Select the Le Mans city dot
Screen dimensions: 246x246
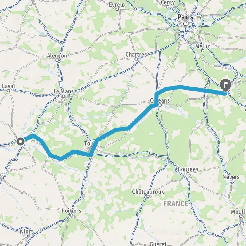click(x=64, y=96)
